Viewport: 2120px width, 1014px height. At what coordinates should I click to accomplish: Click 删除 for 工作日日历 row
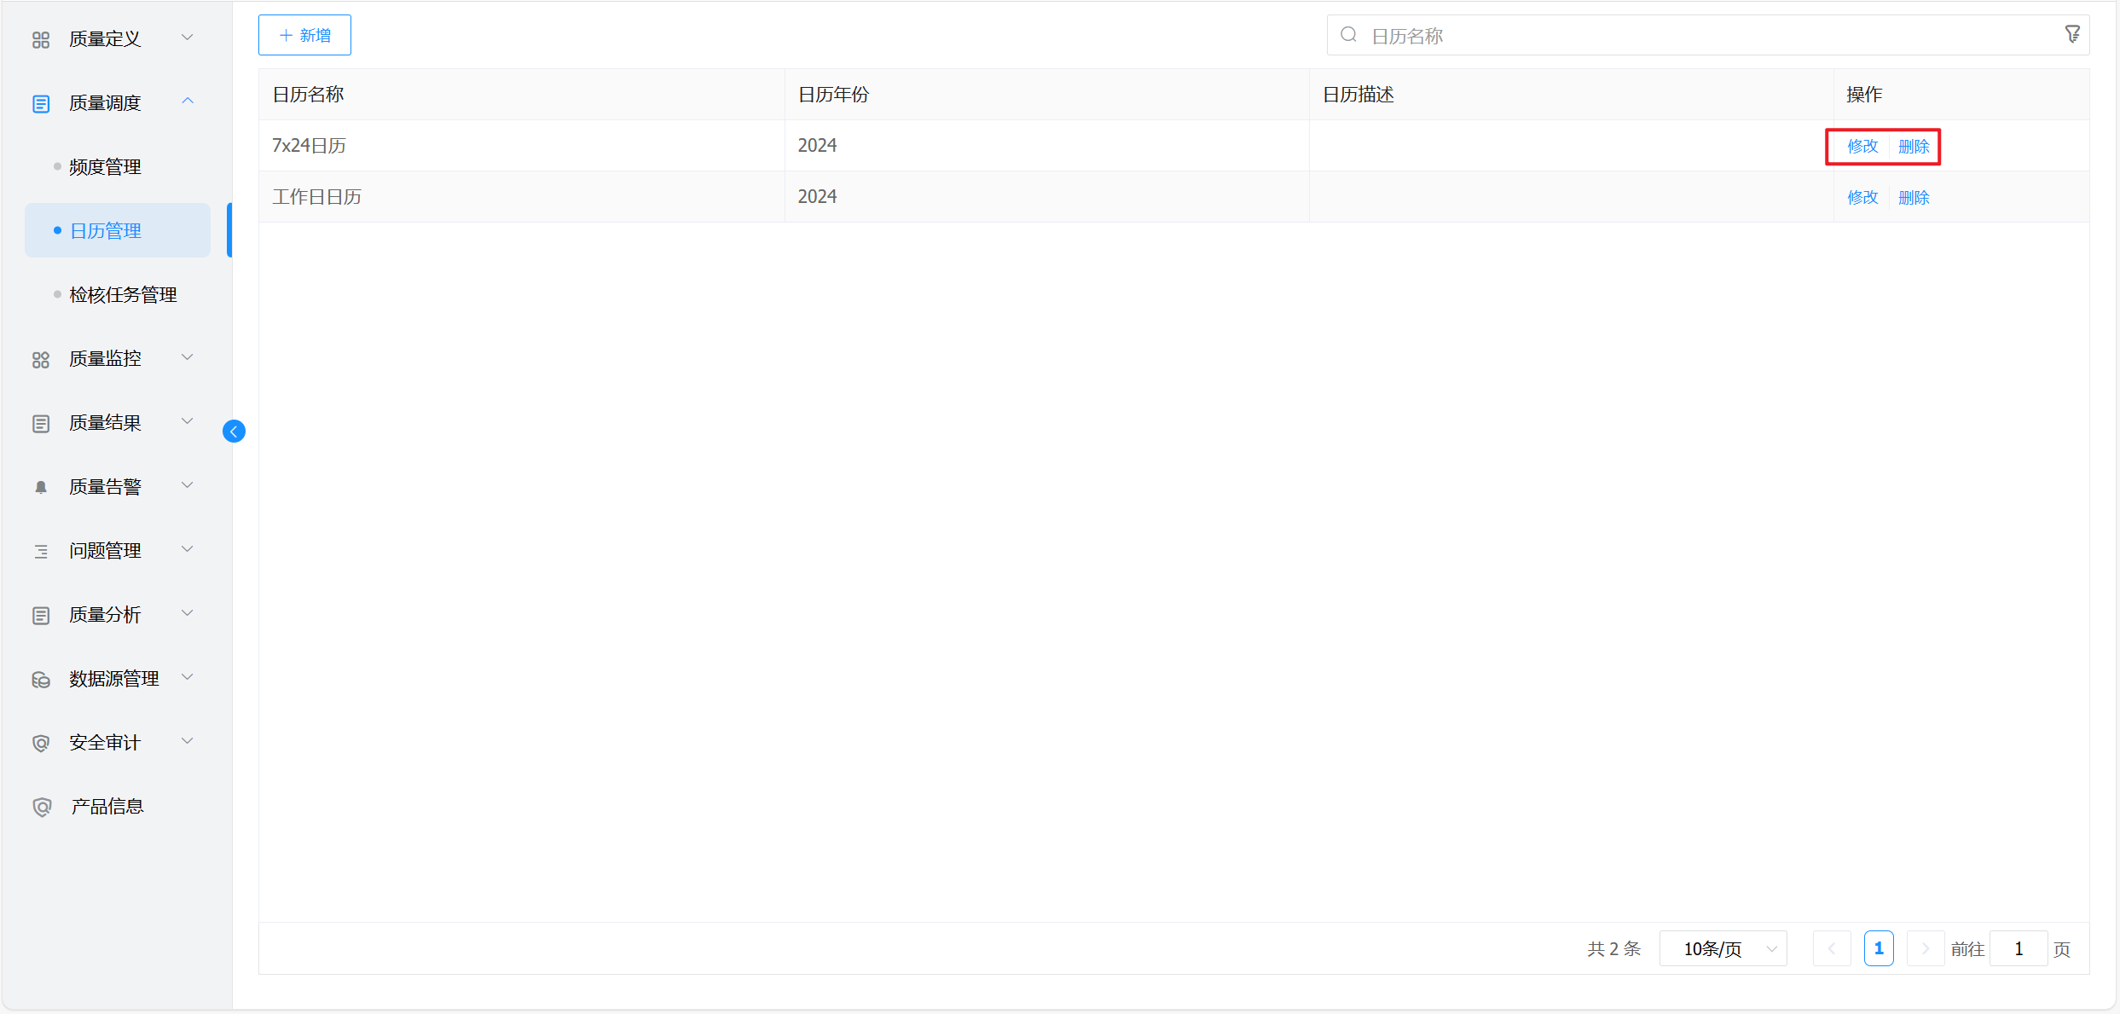point(1914,197)
